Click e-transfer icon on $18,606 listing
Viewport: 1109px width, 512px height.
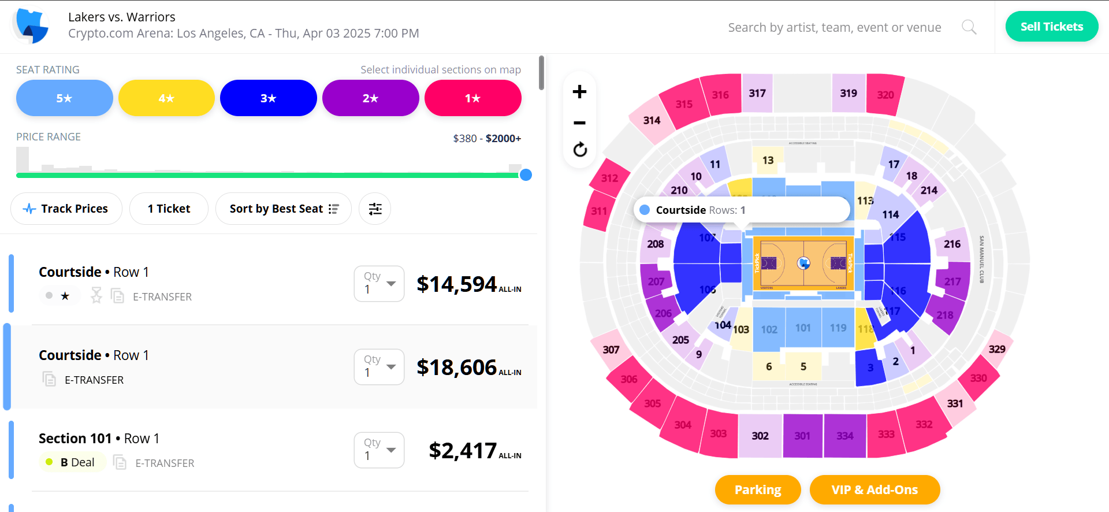pos(49,380)
